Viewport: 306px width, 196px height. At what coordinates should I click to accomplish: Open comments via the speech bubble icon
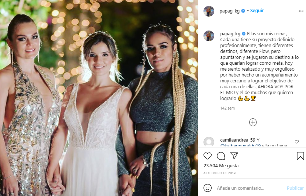click(221, 156)
